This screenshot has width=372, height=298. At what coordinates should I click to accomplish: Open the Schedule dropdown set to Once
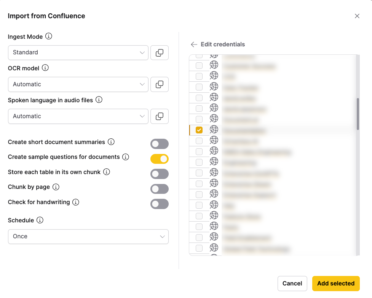coord(88,236)
